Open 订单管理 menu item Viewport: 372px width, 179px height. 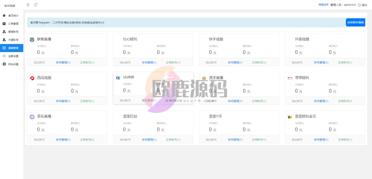12,24
